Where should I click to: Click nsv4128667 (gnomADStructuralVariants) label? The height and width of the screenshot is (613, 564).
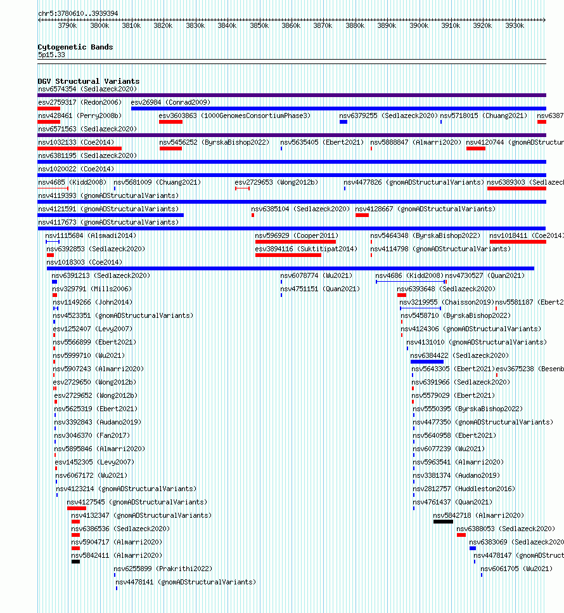[x=425, y=209]
